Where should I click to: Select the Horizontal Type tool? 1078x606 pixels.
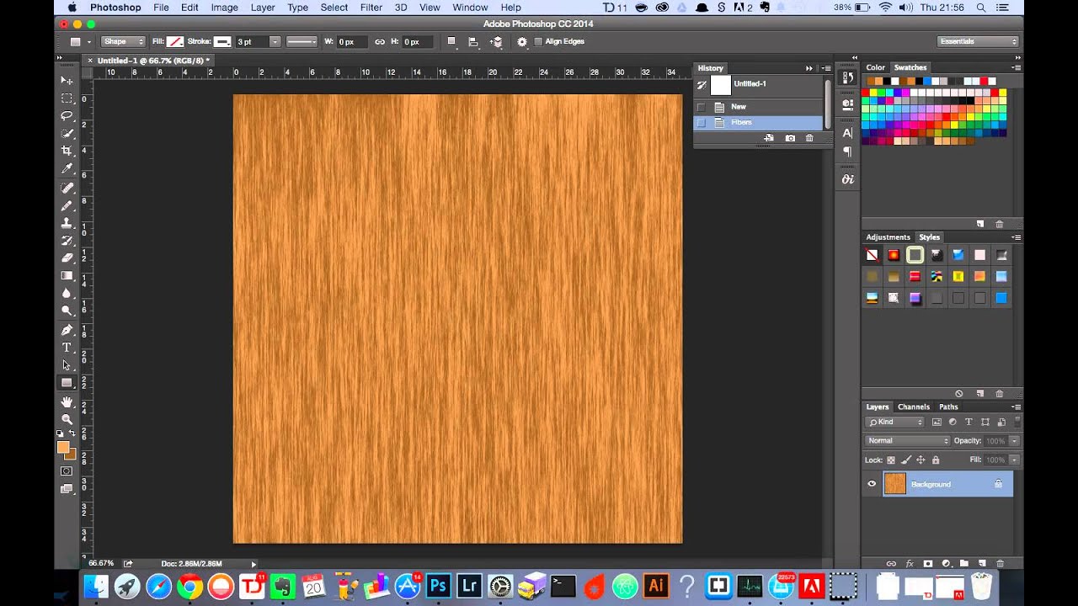click(67, 348)
